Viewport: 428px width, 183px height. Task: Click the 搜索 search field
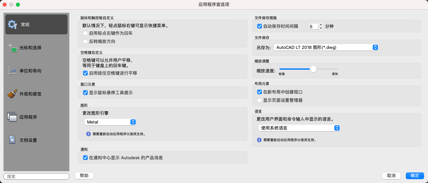point(36,176)
